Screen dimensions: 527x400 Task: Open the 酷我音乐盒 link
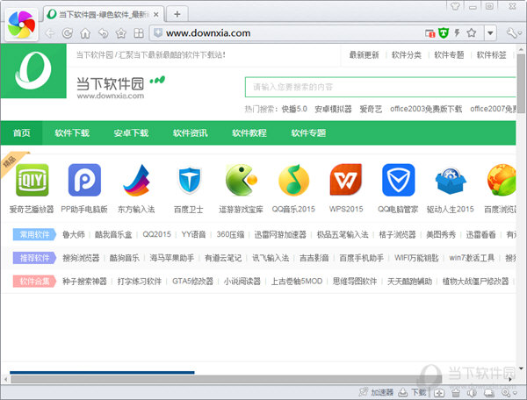pos(113,234)
